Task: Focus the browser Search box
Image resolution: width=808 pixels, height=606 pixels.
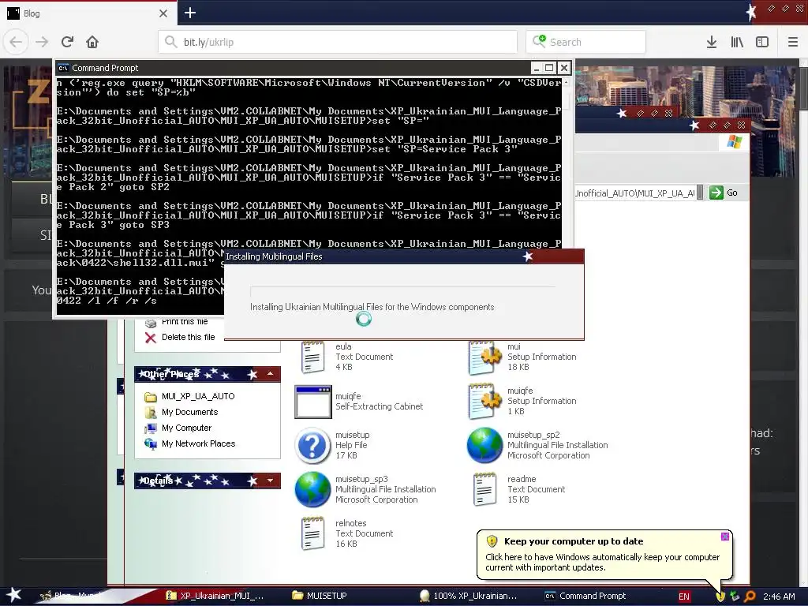Action: [585, 42]
